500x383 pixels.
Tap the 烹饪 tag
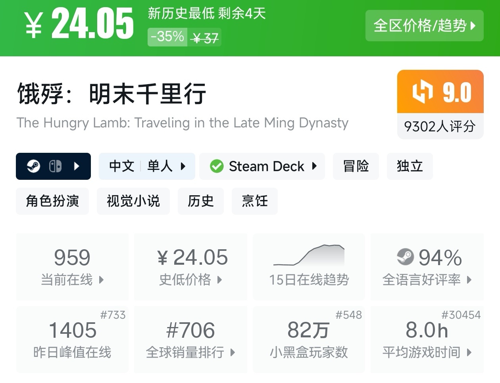[x=255, y=201]
